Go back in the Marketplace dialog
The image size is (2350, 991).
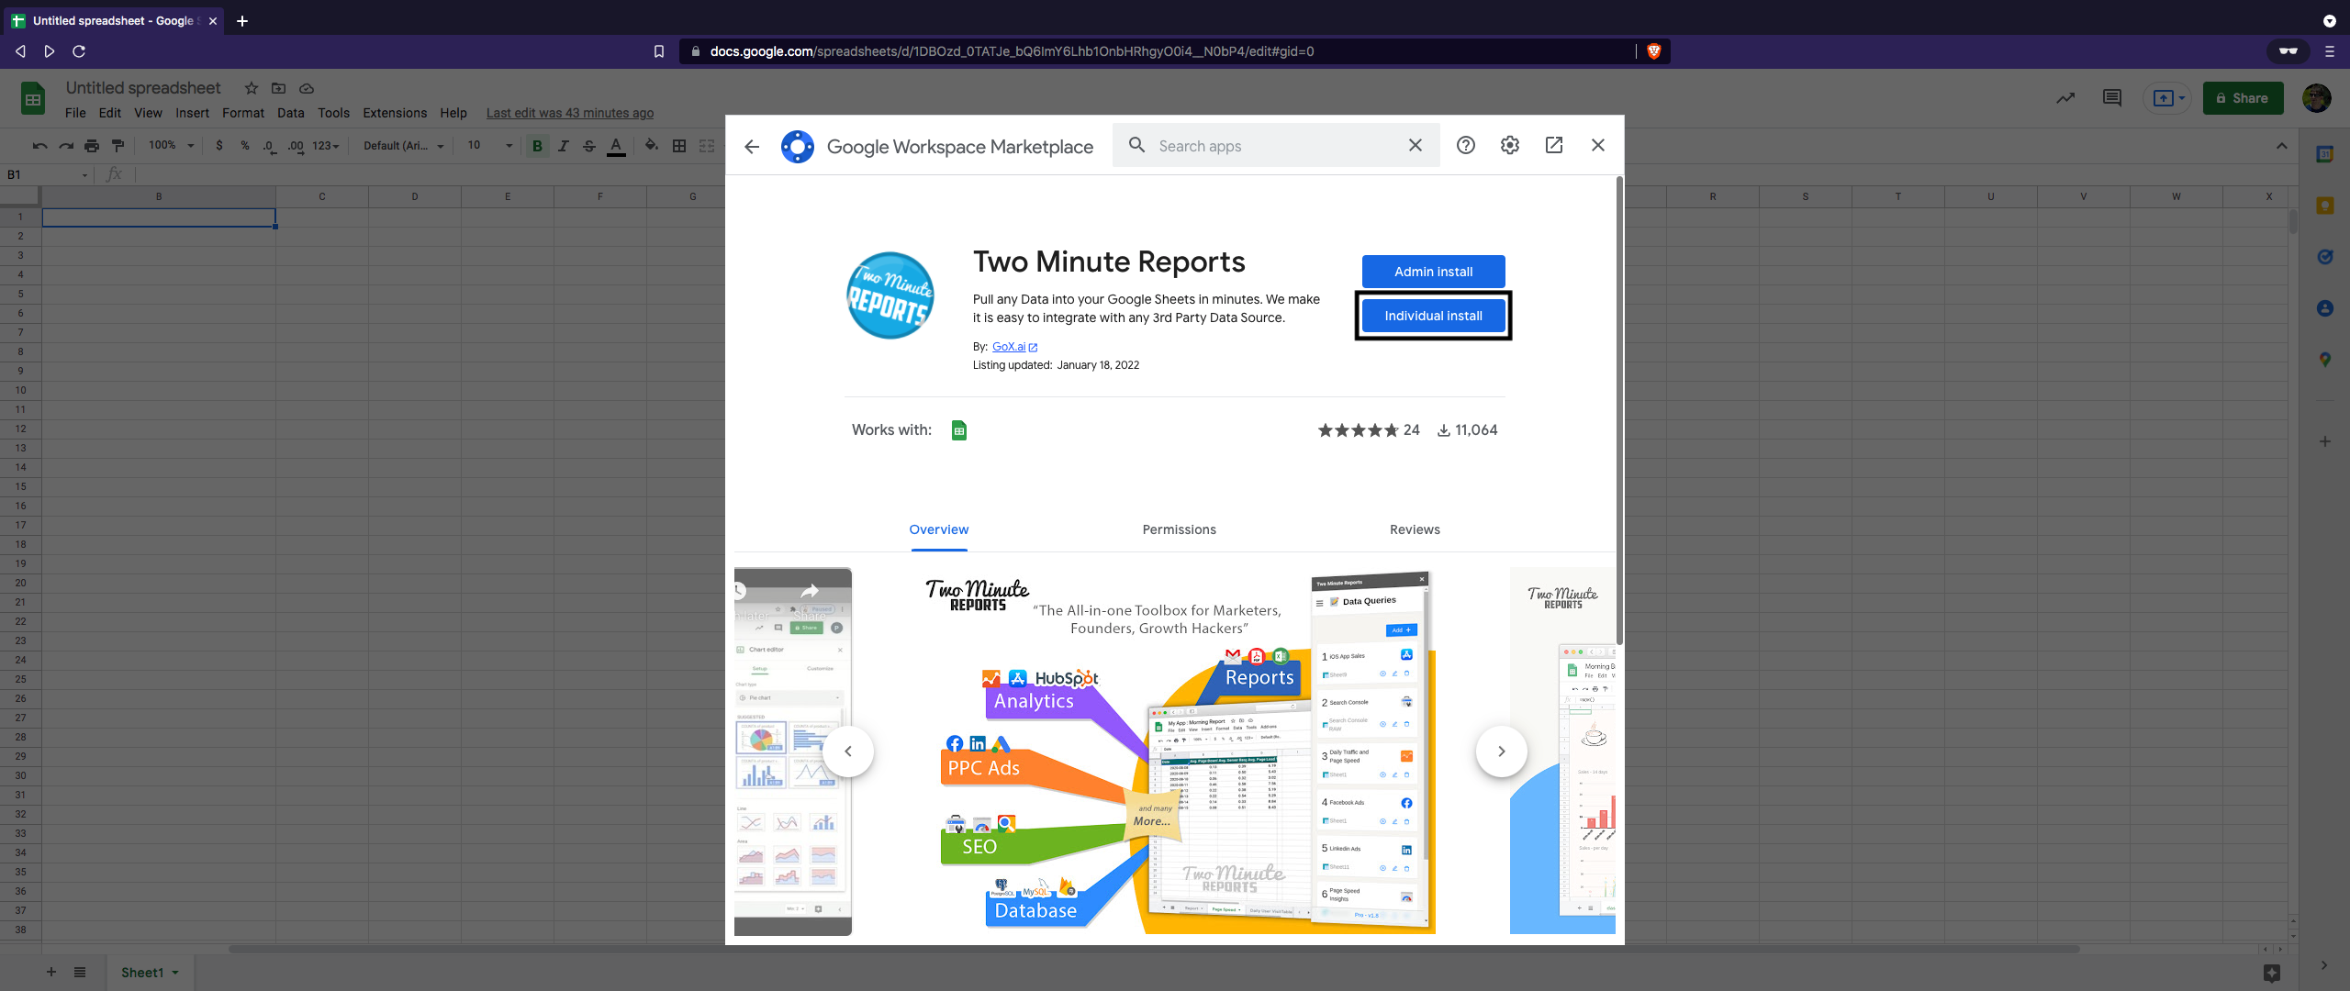coord(752,146)
